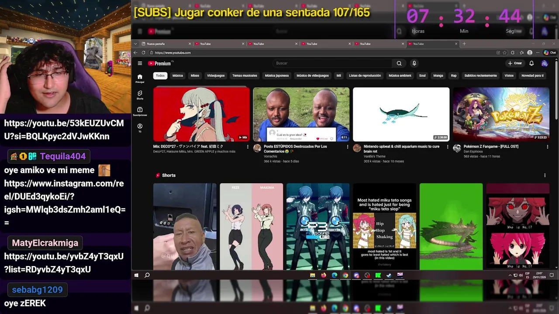Open the Dan Espinosa channel link
This screenshot has height=314, width=559.
point(473,151)
